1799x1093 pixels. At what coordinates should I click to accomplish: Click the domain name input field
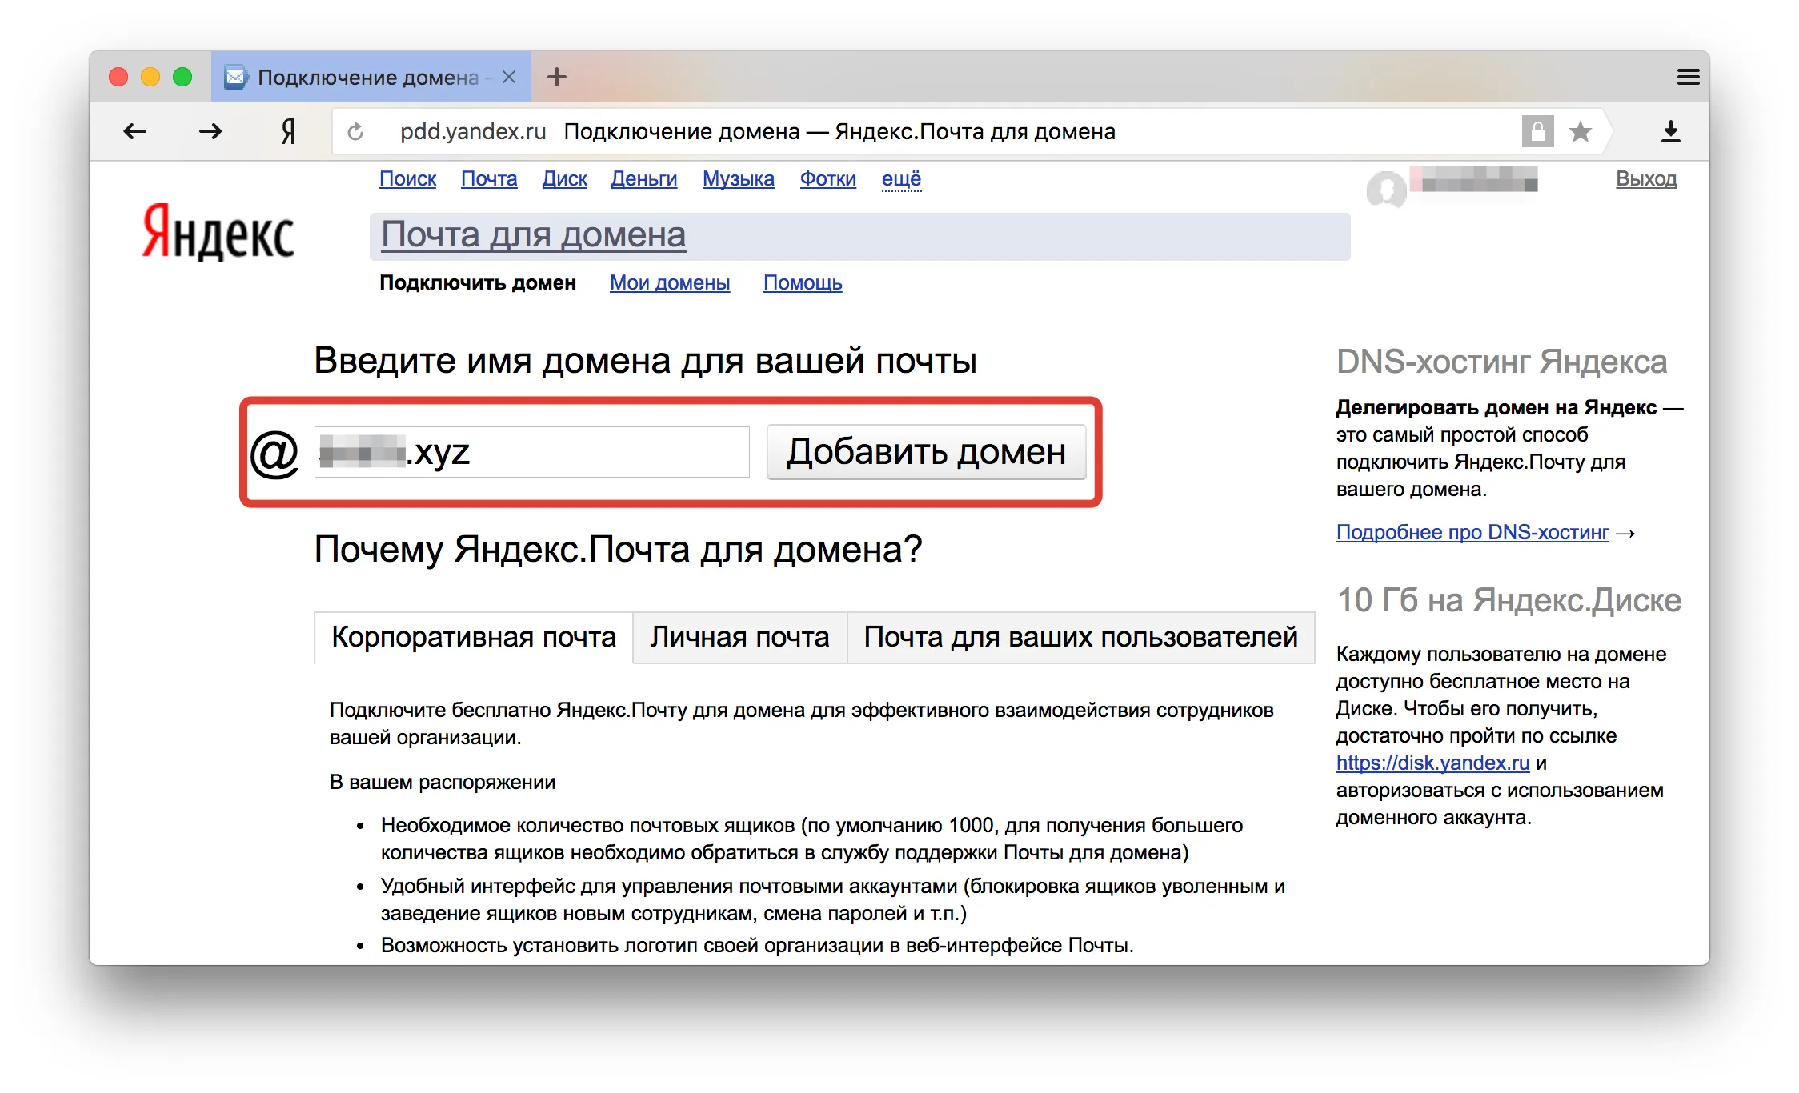[x=532, y=452]
